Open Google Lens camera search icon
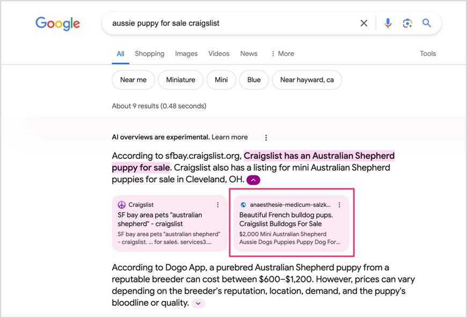Image resolution: width=467 pixels, height=318 pixels. tap(407, 23)
